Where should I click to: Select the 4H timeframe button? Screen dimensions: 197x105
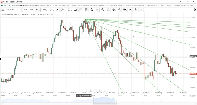(x=37, y=10)
